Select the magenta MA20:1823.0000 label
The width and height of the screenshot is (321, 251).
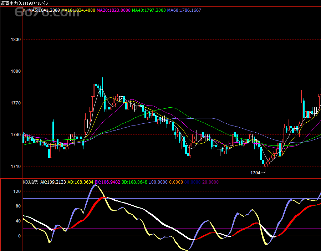pos(113,10)
